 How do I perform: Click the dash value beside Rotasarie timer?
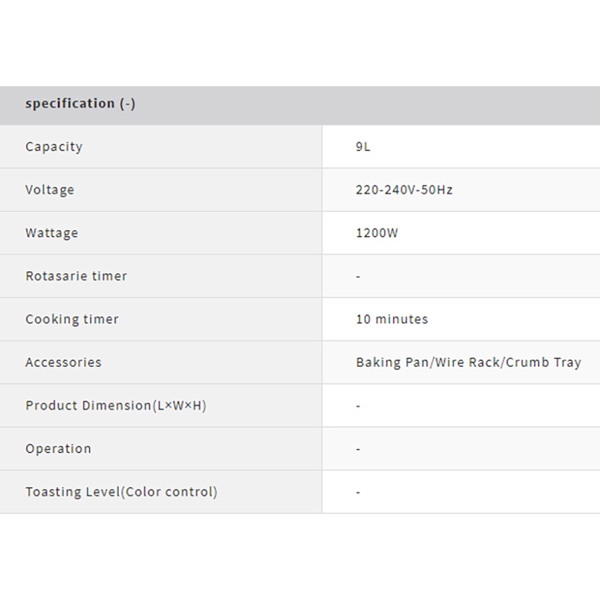[x=358, y=277]
